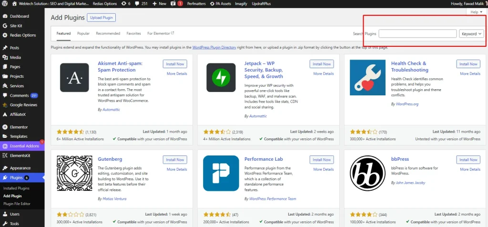
Task: Open Redias Options in the admin bar
Action: click(x=105, y=4)
